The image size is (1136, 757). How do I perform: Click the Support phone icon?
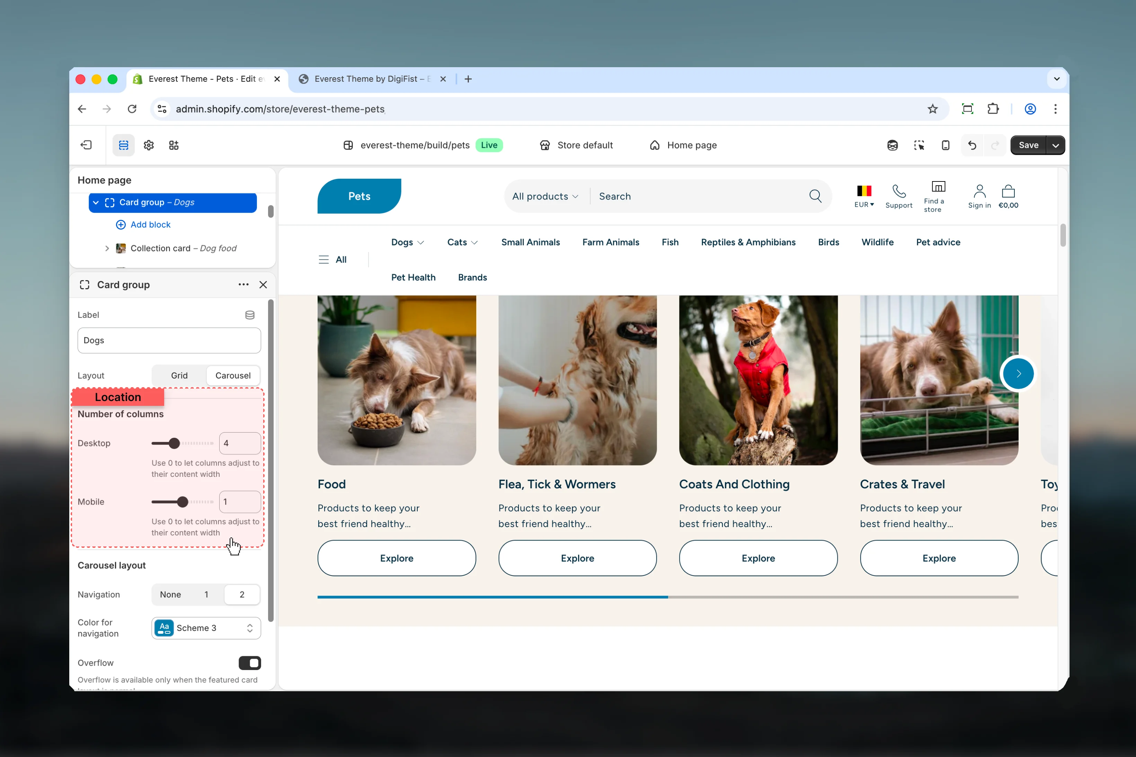point(898,191)
